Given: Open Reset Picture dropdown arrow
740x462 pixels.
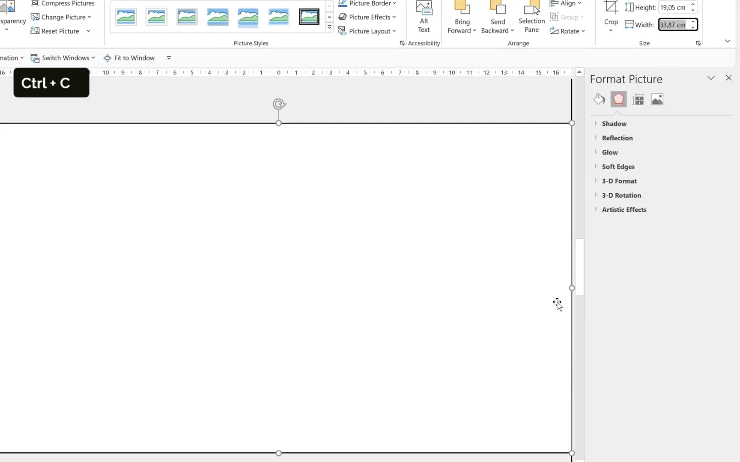Looking at the screenshot, I should tap(88, 31).
